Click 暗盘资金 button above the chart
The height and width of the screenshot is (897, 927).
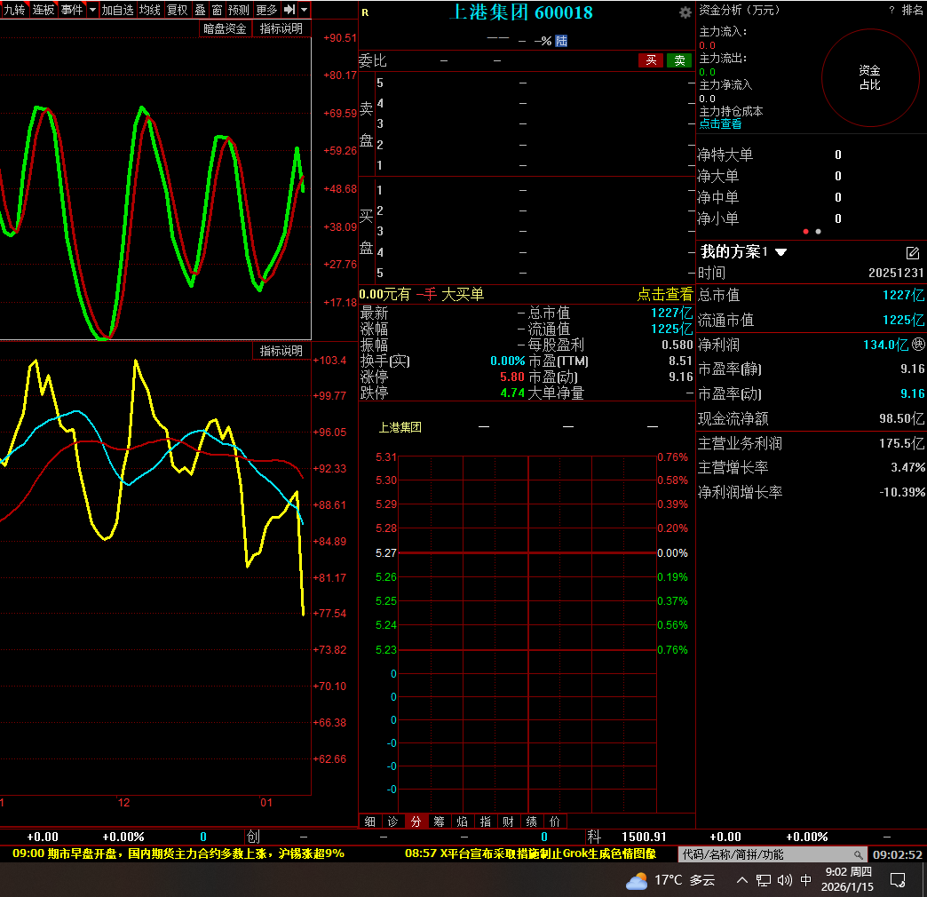click(x=225, y=28)
